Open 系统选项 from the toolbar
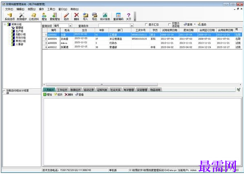 pyautogui.click(x=9, y=17)
